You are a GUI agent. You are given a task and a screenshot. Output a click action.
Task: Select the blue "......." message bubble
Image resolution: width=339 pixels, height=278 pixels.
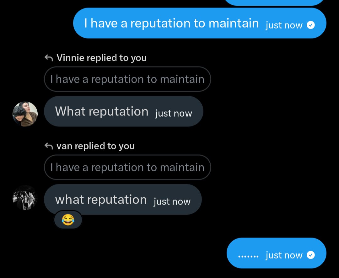(x=248, y=255)
